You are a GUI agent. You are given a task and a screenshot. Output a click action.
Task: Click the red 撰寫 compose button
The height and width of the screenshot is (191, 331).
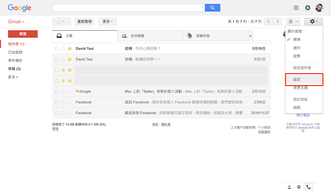pos(23,34)
